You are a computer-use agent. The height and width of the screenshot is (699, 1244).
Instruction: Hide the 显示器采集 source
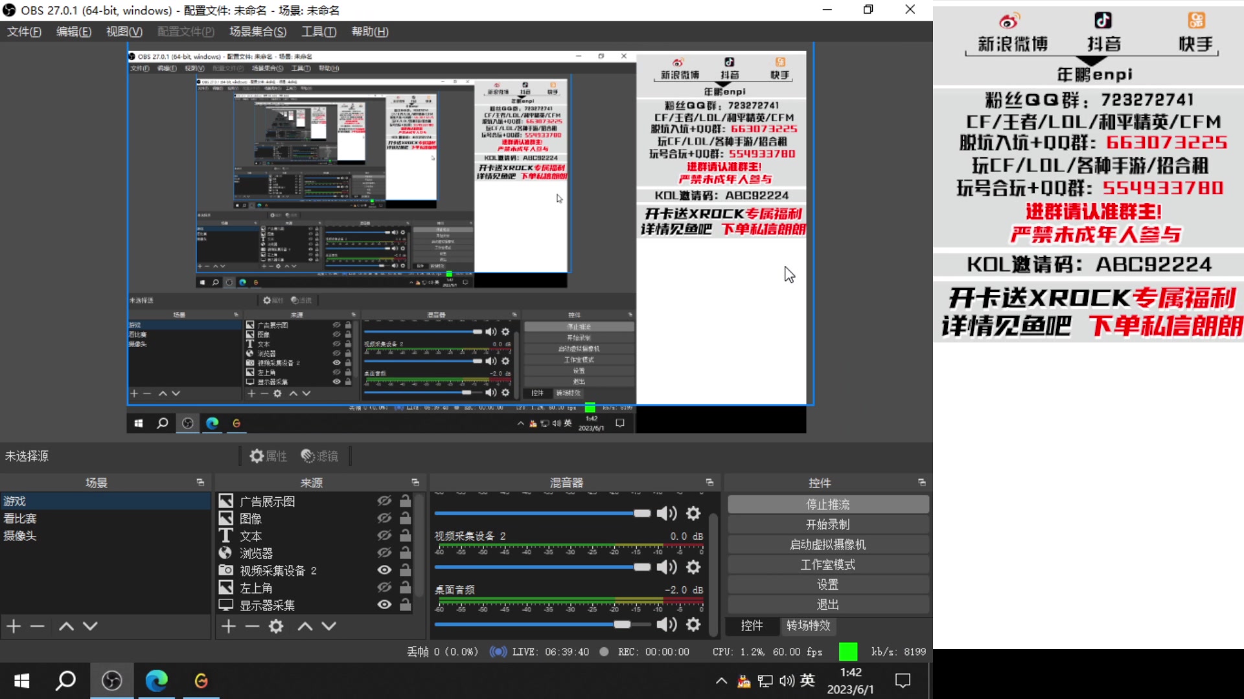coord(384,605)
